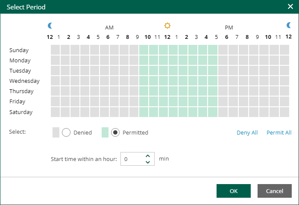Image resolution: width=299 pixels, height=205 pixels.
Task: Click the Permit All link
Action: point(279,132)
